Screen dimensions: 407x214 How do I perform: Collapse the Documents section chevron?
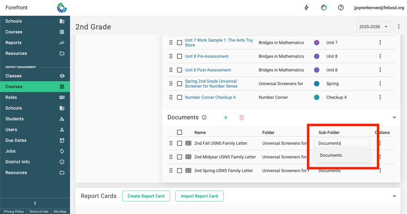point(394,117)
